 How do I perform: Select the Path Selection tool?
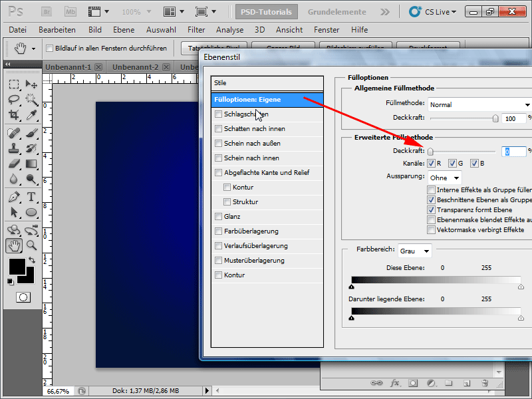(x=13, y=212)
